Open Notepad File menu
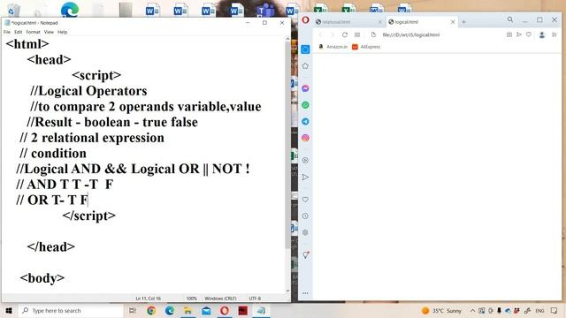Screen dimensions: 566x318 (x=7, y=32)
